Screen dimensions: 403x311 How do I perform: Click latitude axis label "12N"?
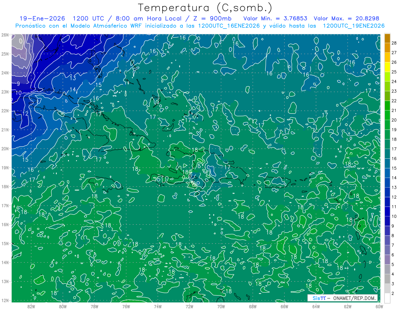(x=5, y=300)
